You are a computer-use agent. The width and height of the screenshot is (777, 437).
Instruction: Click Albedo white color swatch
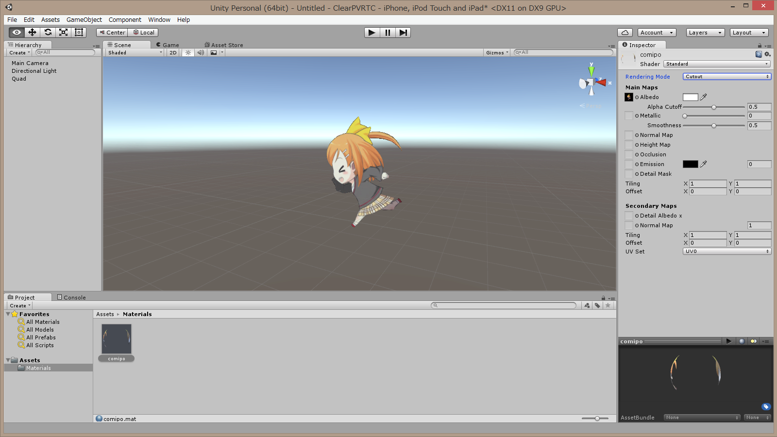pos(690,97)
